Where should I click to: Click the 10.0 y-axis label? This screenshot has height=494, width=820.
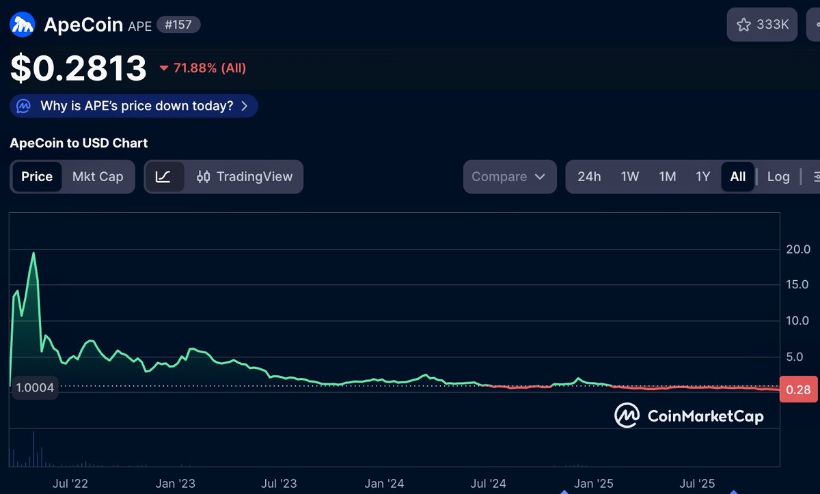pyautogui.click(x=798, y=320)
